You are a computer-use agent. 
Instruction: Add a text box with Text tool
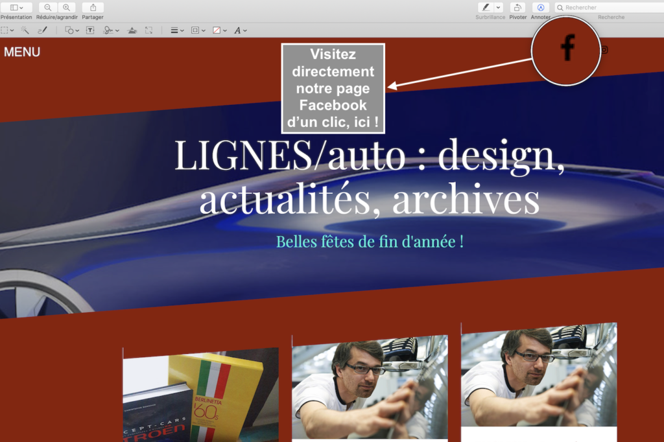tap(90, 30)
